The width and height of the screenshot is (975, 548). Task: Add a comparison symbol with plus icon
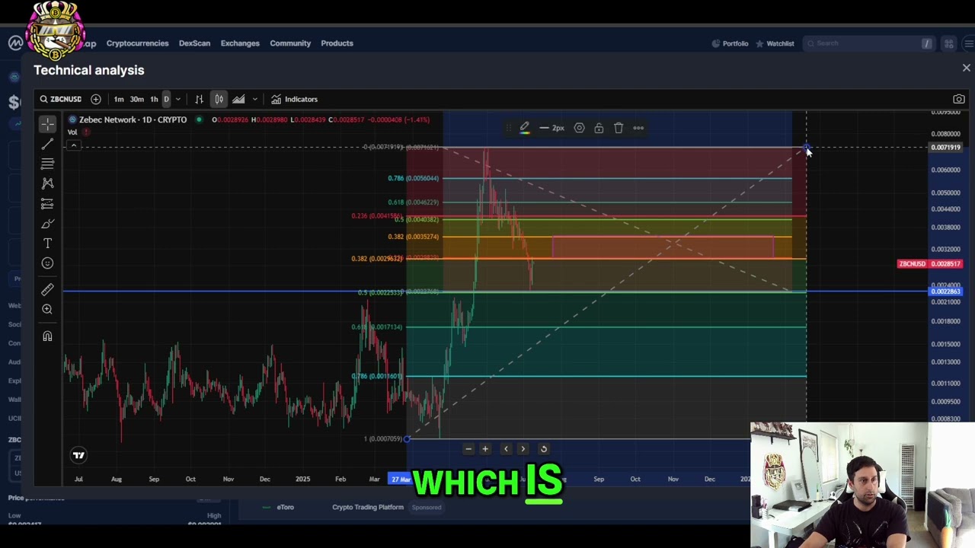point(96,99)
